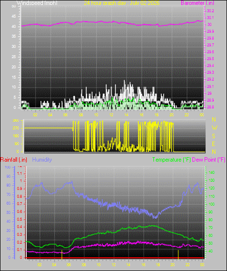This screenshot has width=227, height=271.
Task: Click temperature axis value 130
Action: 212,181
